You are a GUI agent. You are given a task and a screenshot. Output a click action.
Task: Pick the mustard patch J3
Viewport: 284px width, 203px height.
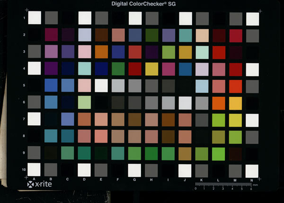click(185, 52)
